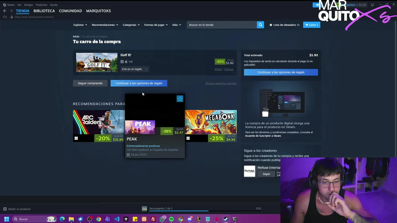The image size is (397, 223).
Task: Expand the Explorar store menu
Action: [80, 25]
